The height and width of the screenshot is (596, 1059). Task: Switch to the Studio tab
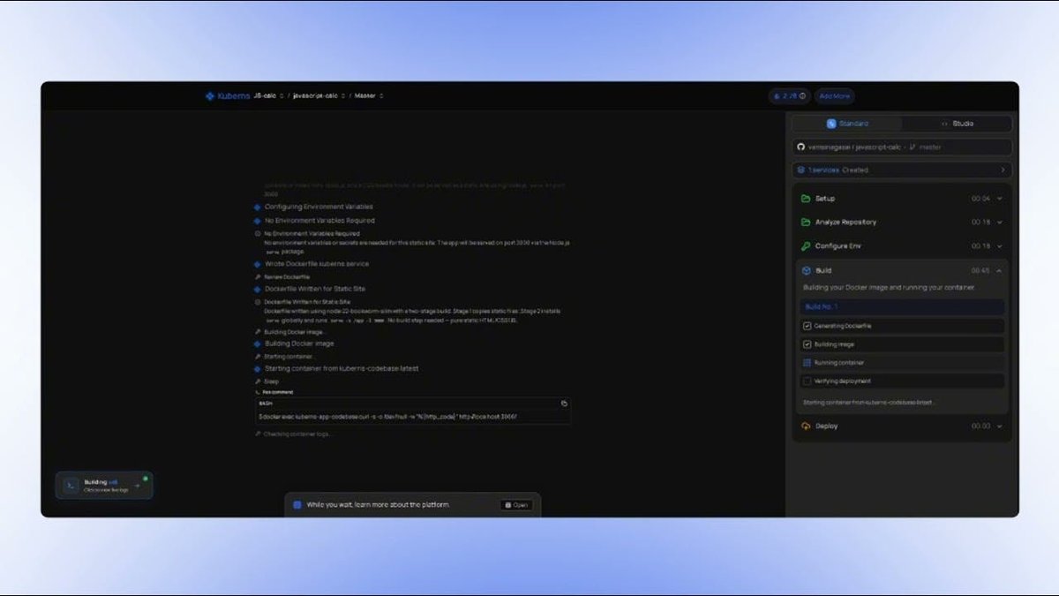click(957, 124)
